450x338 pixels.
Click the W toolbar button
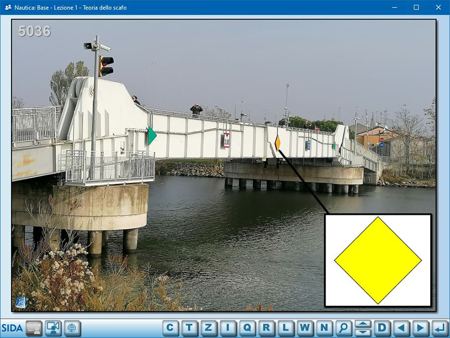(x=305, y=328)
